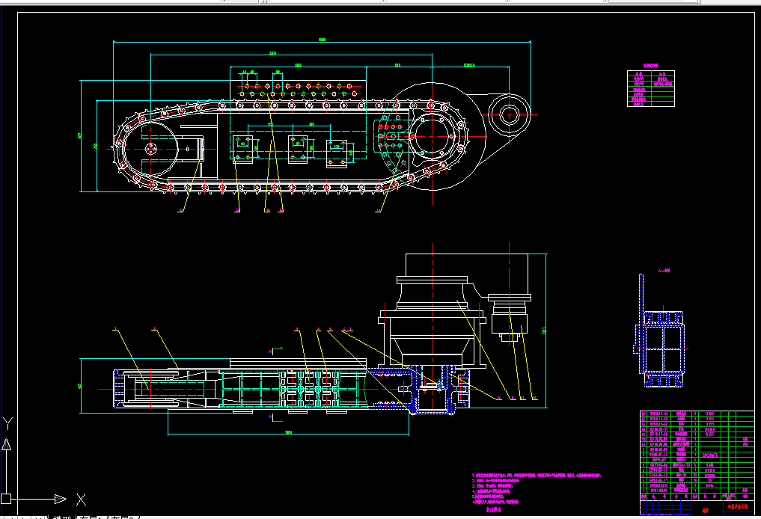Screen dimensions: 761x519
Task: Select the rear drive sprocket center
Action: (x=432, y=136)
